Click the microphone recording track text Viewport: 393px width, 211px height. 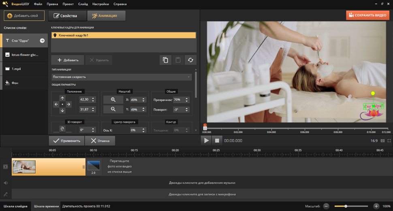(202, 194)
